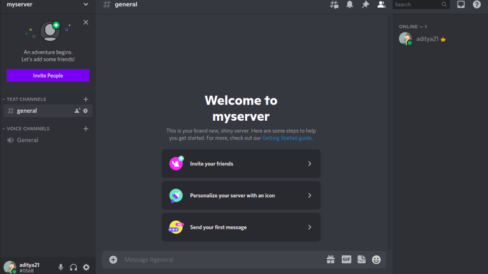Viewport: 488px width, 274px height.
Task: Open Personalize your server with an icon
Action: click(x=241, y=195)
